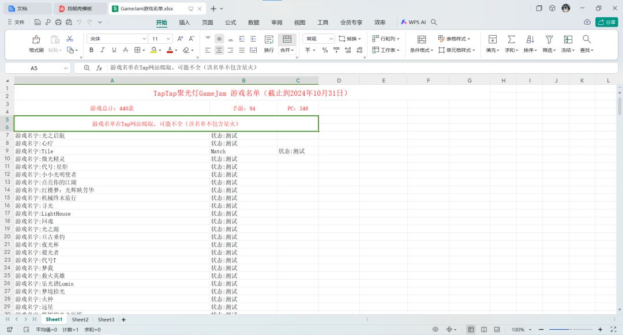
Task: Expand the number format 常规 dropdown
Action: (x=331, y=39)
